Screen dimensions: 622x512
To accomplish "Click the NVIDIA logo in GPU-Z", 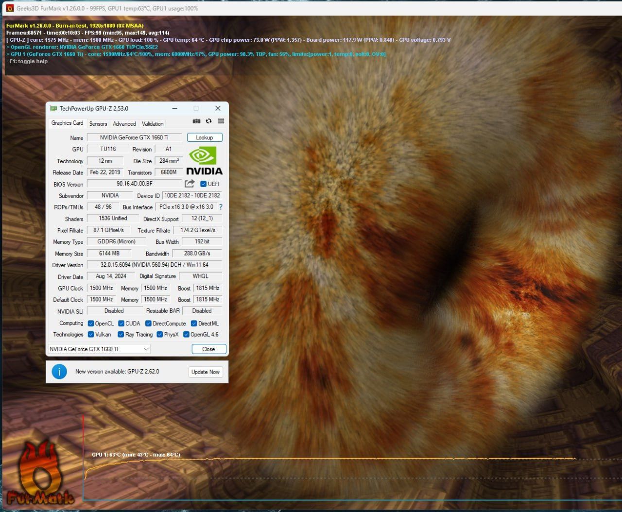I will pyautogui.click(x=205, y=160).
